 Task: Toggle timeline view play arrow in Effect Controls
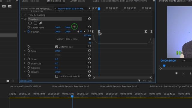pyautogui.click(x=90, y=8)
